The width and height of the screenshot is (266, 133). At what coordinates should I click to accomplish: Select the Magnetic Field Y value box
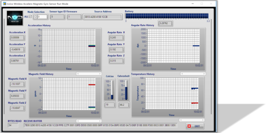pyautogui.click(x=18, y=96)
